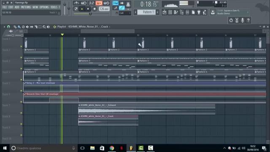
Task: Toggle typing keyboard to piano
Action: click(115, 3)
